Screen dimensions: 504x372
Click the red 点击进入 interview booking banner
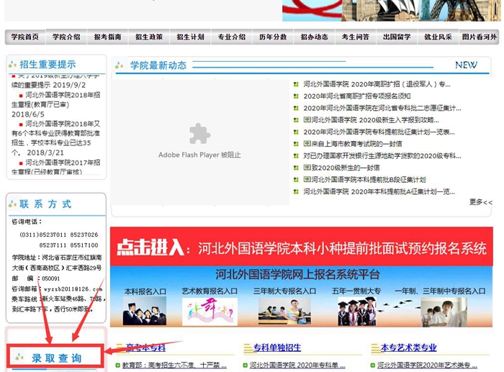point(301,247)
